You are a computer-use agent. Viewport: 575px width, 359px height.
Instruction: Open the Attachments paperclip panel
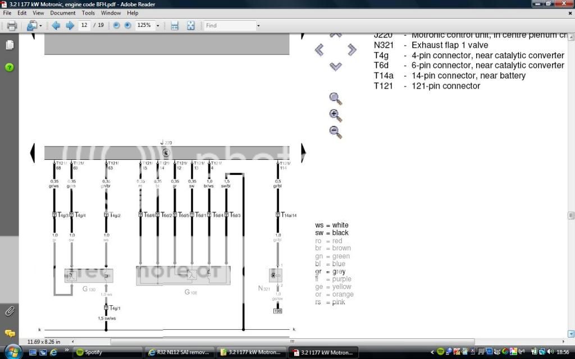[x=10, y=311]
